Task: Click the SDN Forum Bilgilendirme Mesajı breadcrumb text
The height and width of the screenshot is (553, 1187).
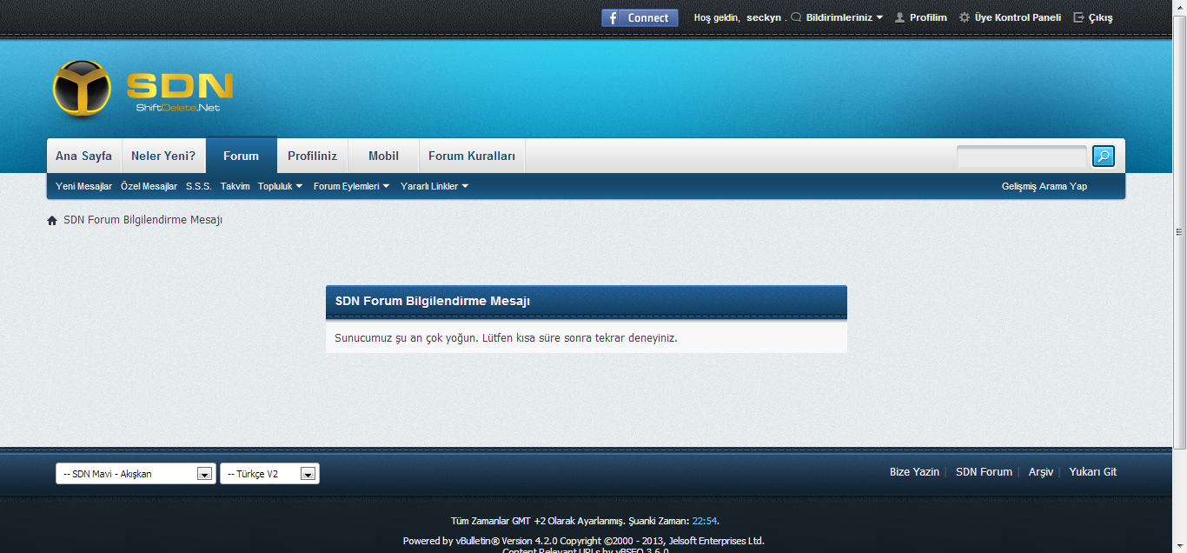Action: point(143,220)
